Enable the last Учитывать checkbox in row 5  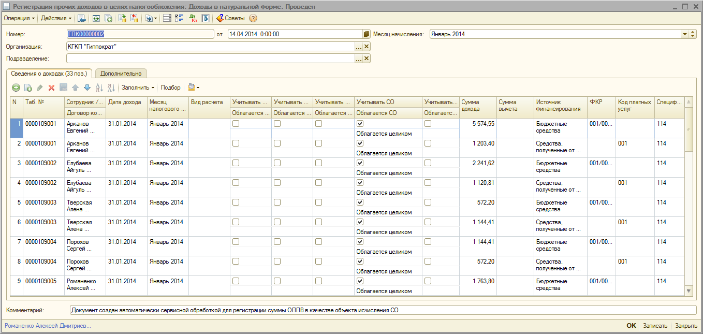428,202
